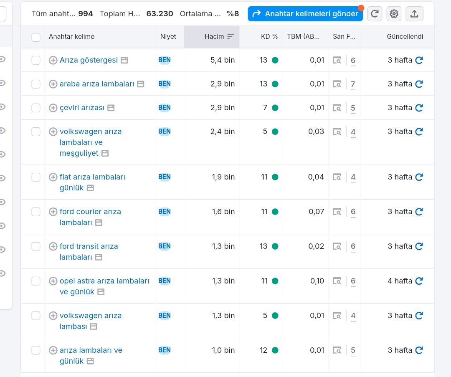The height and width of the screenshot is (377, 451).
Task: Refresh metrics for 'Arıza göstergesi' row
Action: click(x=419, y=60)
